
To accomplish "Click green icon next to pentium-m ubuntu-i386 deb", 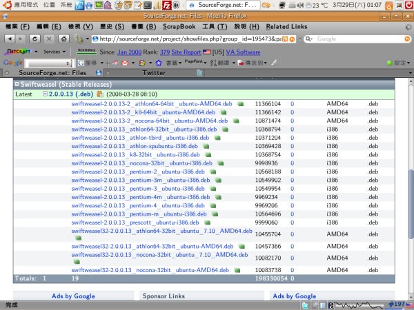I will click(215, 214).
